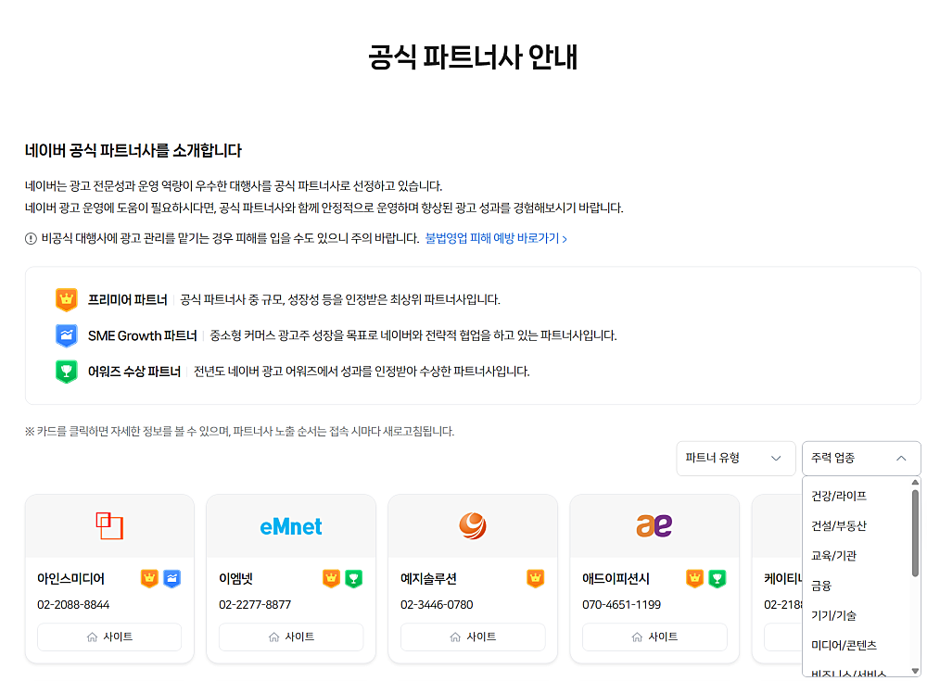927x681 pixels.
Task: Click the green trophy badge on 이엠넷 card
Action: point(353,579)
